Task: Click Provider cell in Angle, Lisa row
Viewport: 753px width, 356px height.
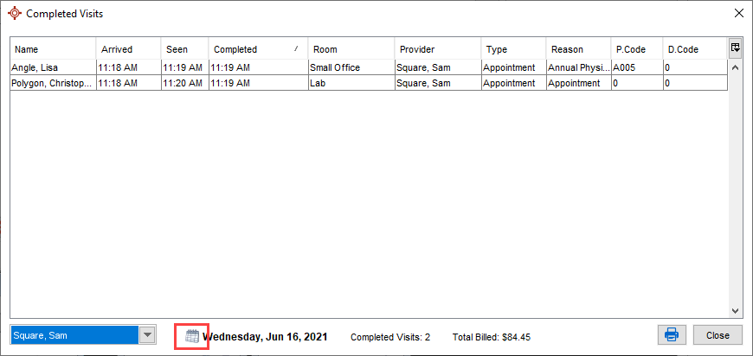Action: (x=438, y=67)
